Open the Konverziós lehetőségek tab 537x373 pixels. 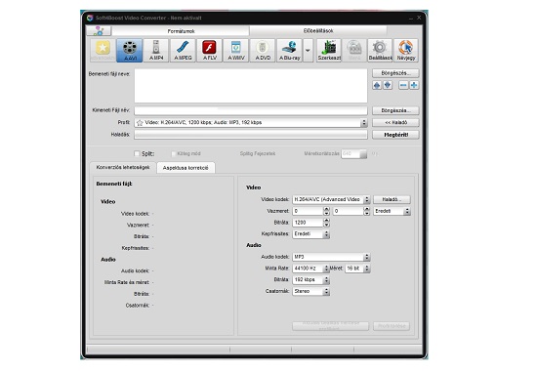(123, 168)
